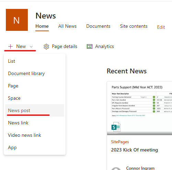The image size is (172, 170).
Task: Click the News site title
Action: 46,16
